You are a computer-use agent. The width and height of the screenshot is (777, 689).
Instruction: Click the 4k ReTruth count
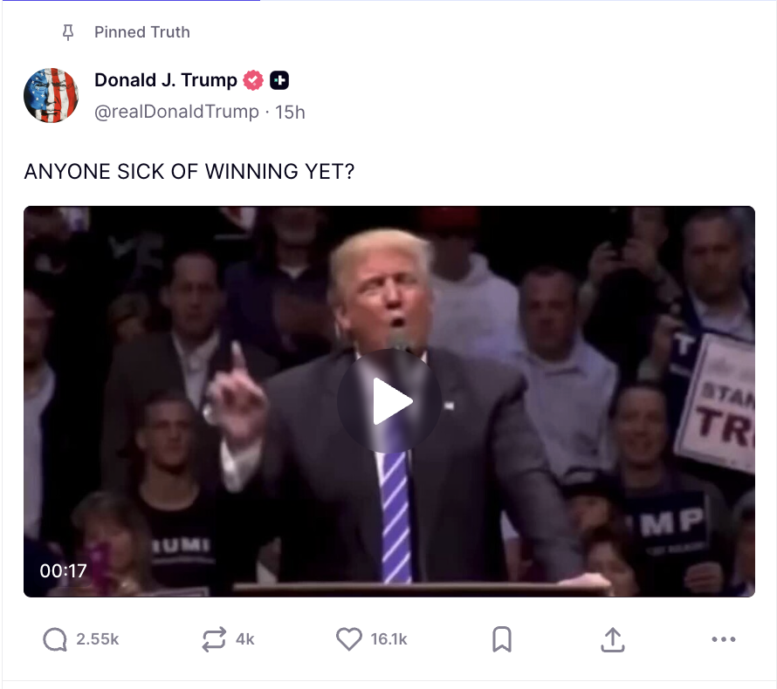[x=244, y=639]
